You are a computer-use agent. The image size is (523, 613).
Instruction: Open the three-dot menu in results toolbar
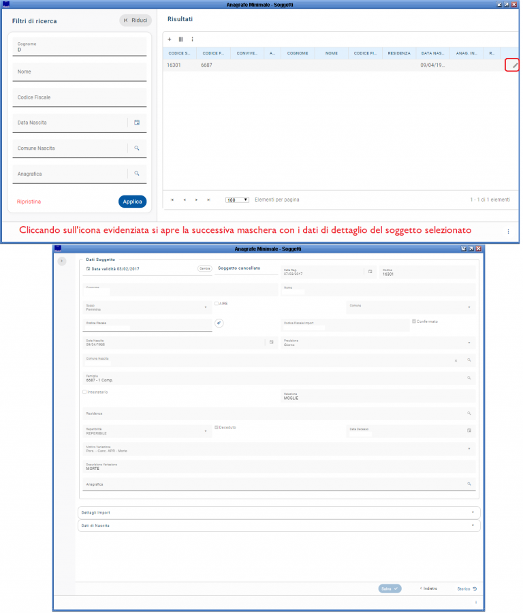pyautogui.click(x=193, y=39)
